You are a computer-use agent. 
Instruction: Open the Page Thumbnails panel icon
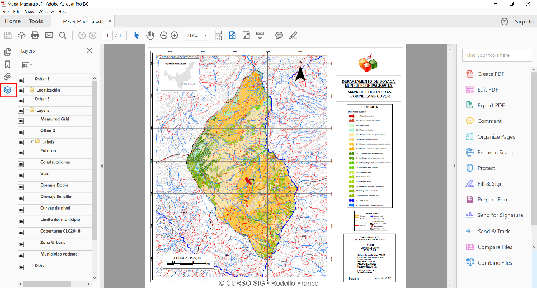(7, 52)
